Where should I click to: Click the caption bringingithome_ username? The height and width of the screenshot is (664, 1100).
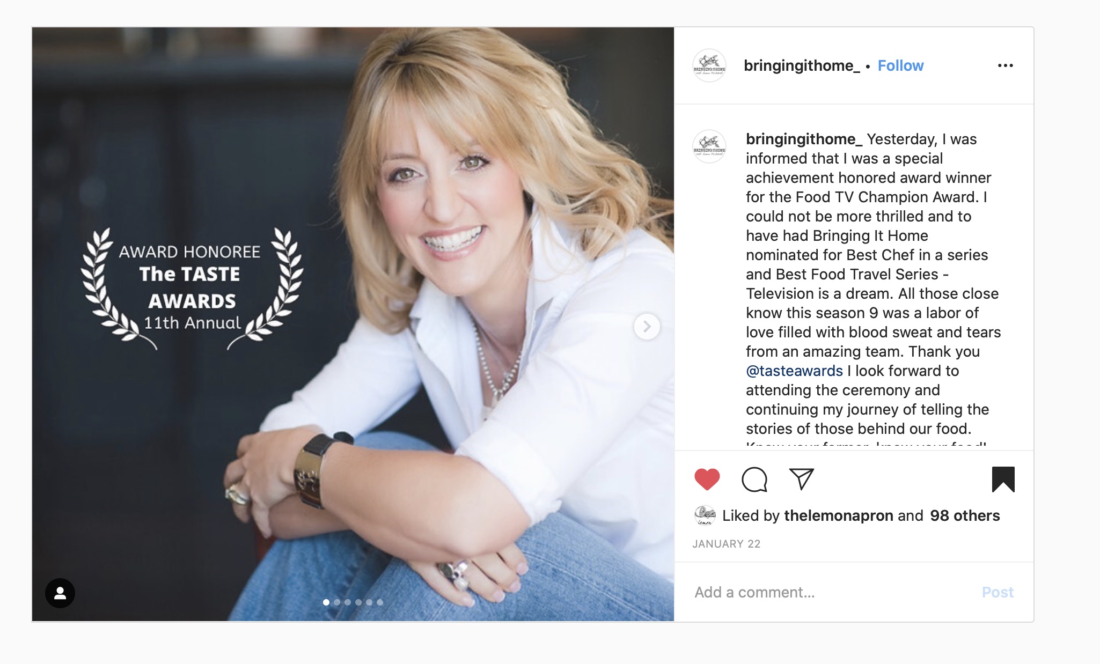(804, 139)
